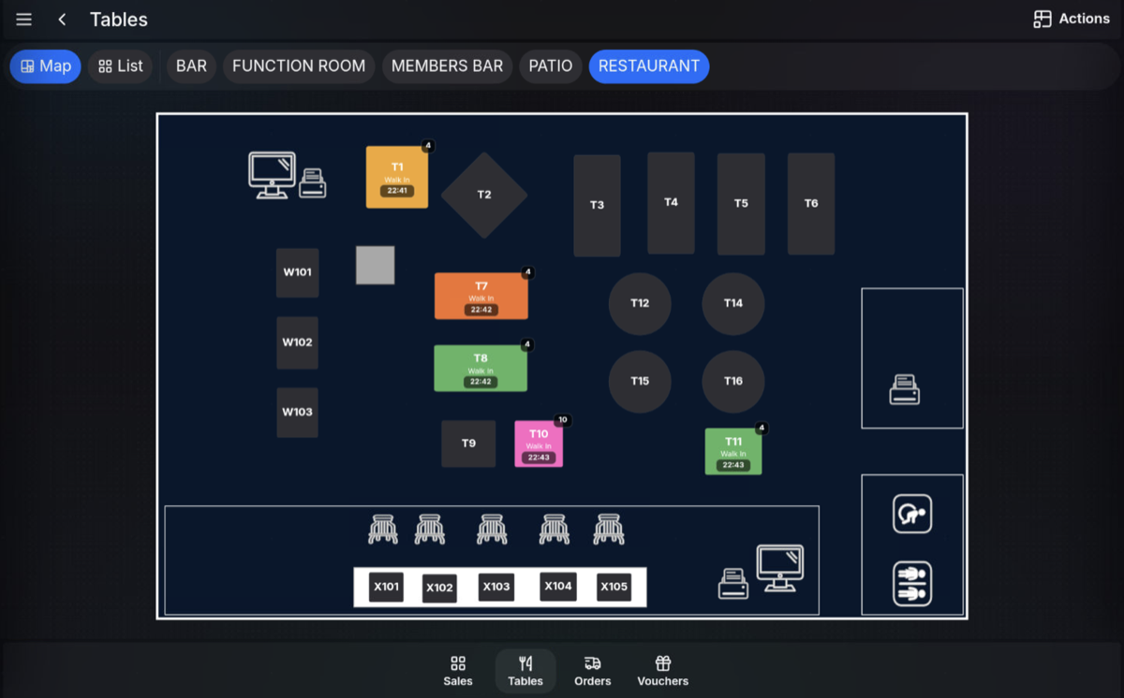Open green table T8 walk-in
Viewport: 1124px width, 698px height.
point(481,369)
